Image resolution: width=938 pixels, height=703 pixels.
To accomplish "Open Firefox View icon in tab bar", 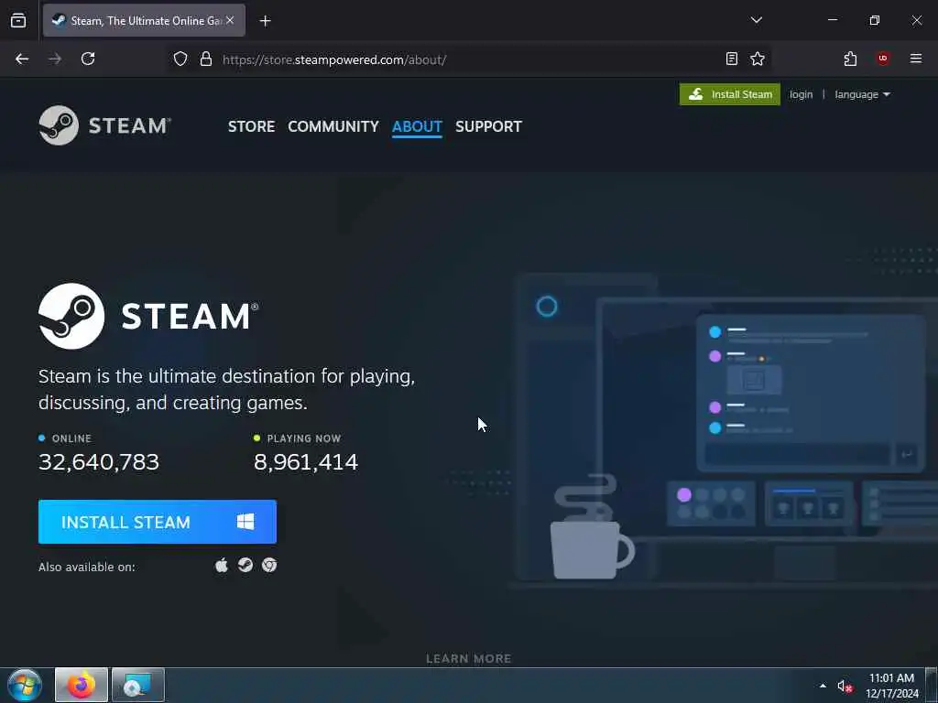I will point(18,20).
